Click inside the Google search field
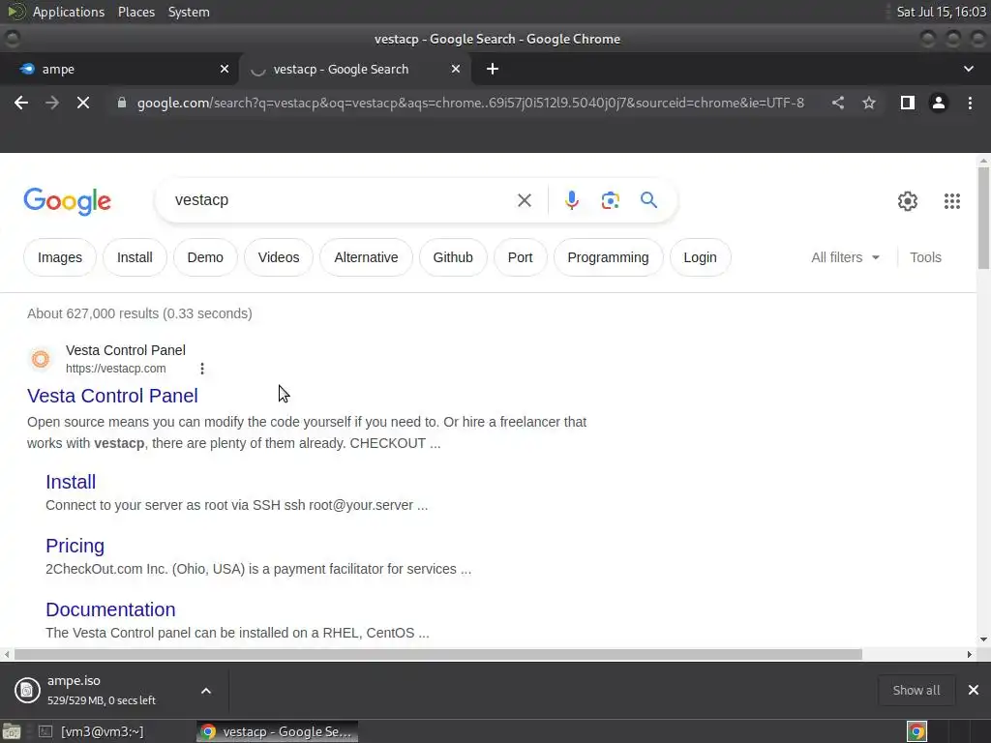 pyautogui.click(x=342, y=200)
